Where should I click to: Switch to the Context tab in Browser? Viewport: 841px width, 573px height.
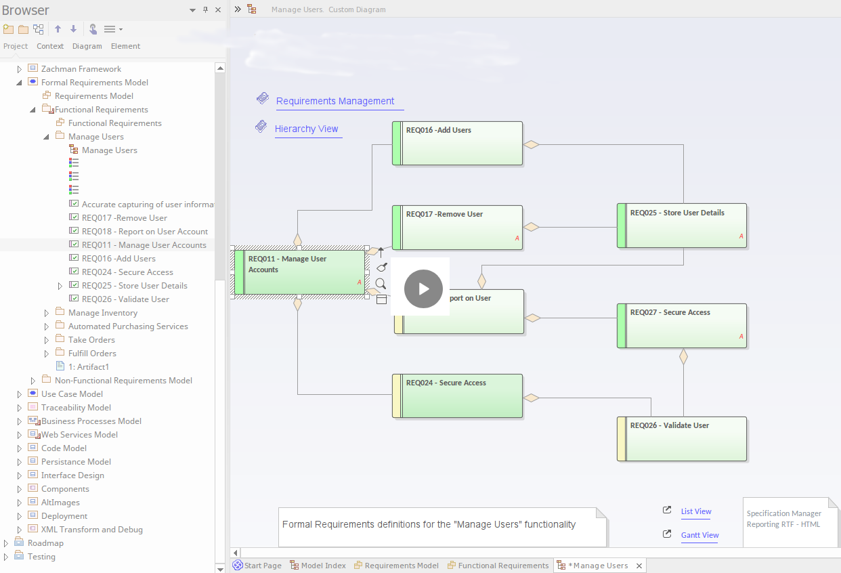click(x=50, y=46)
